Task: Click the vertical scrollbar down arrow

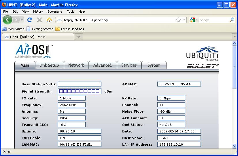Action: 234,146
